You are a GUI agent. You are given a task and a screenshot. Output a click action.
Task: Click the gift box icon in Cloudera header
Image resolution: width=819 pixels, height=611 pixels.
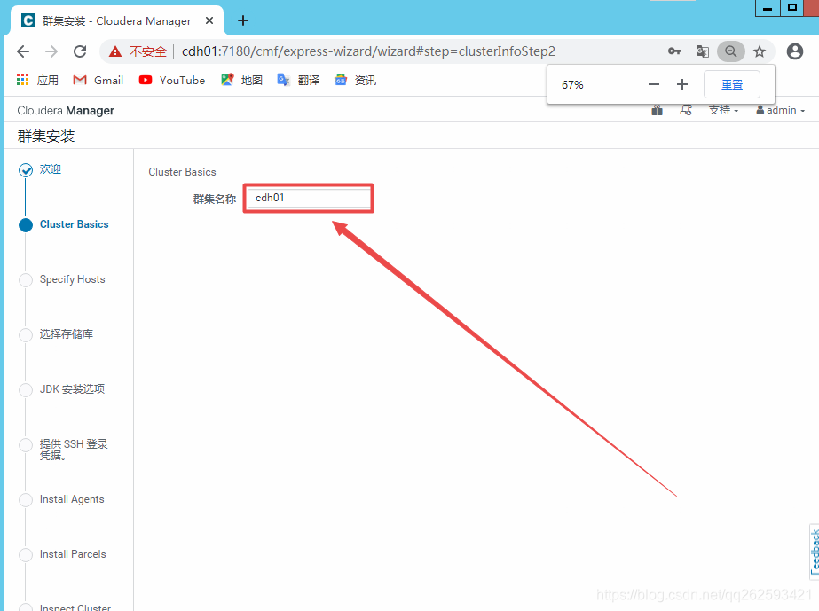[x=658, y=110]
